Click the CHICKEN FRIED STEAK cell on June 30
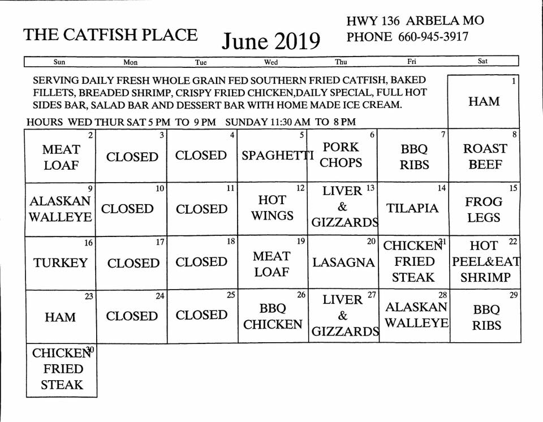 point(61,369)
